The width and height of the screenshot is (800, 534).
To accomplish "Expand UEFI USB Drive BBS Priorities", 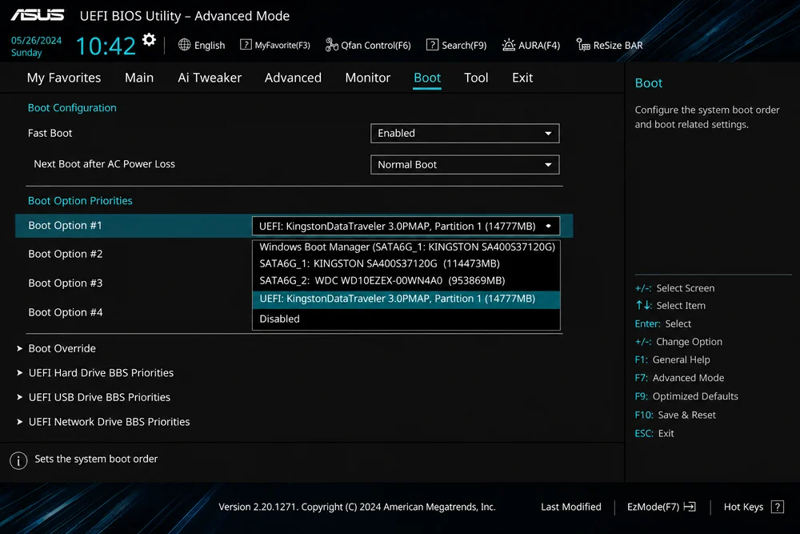I will coord(94,397).
